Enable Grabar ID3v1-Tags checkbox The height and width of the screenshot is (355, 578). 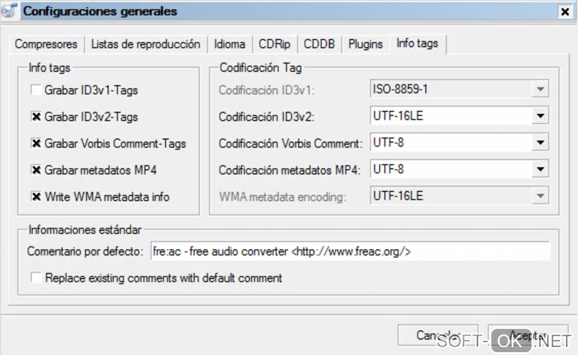(36, 90)
